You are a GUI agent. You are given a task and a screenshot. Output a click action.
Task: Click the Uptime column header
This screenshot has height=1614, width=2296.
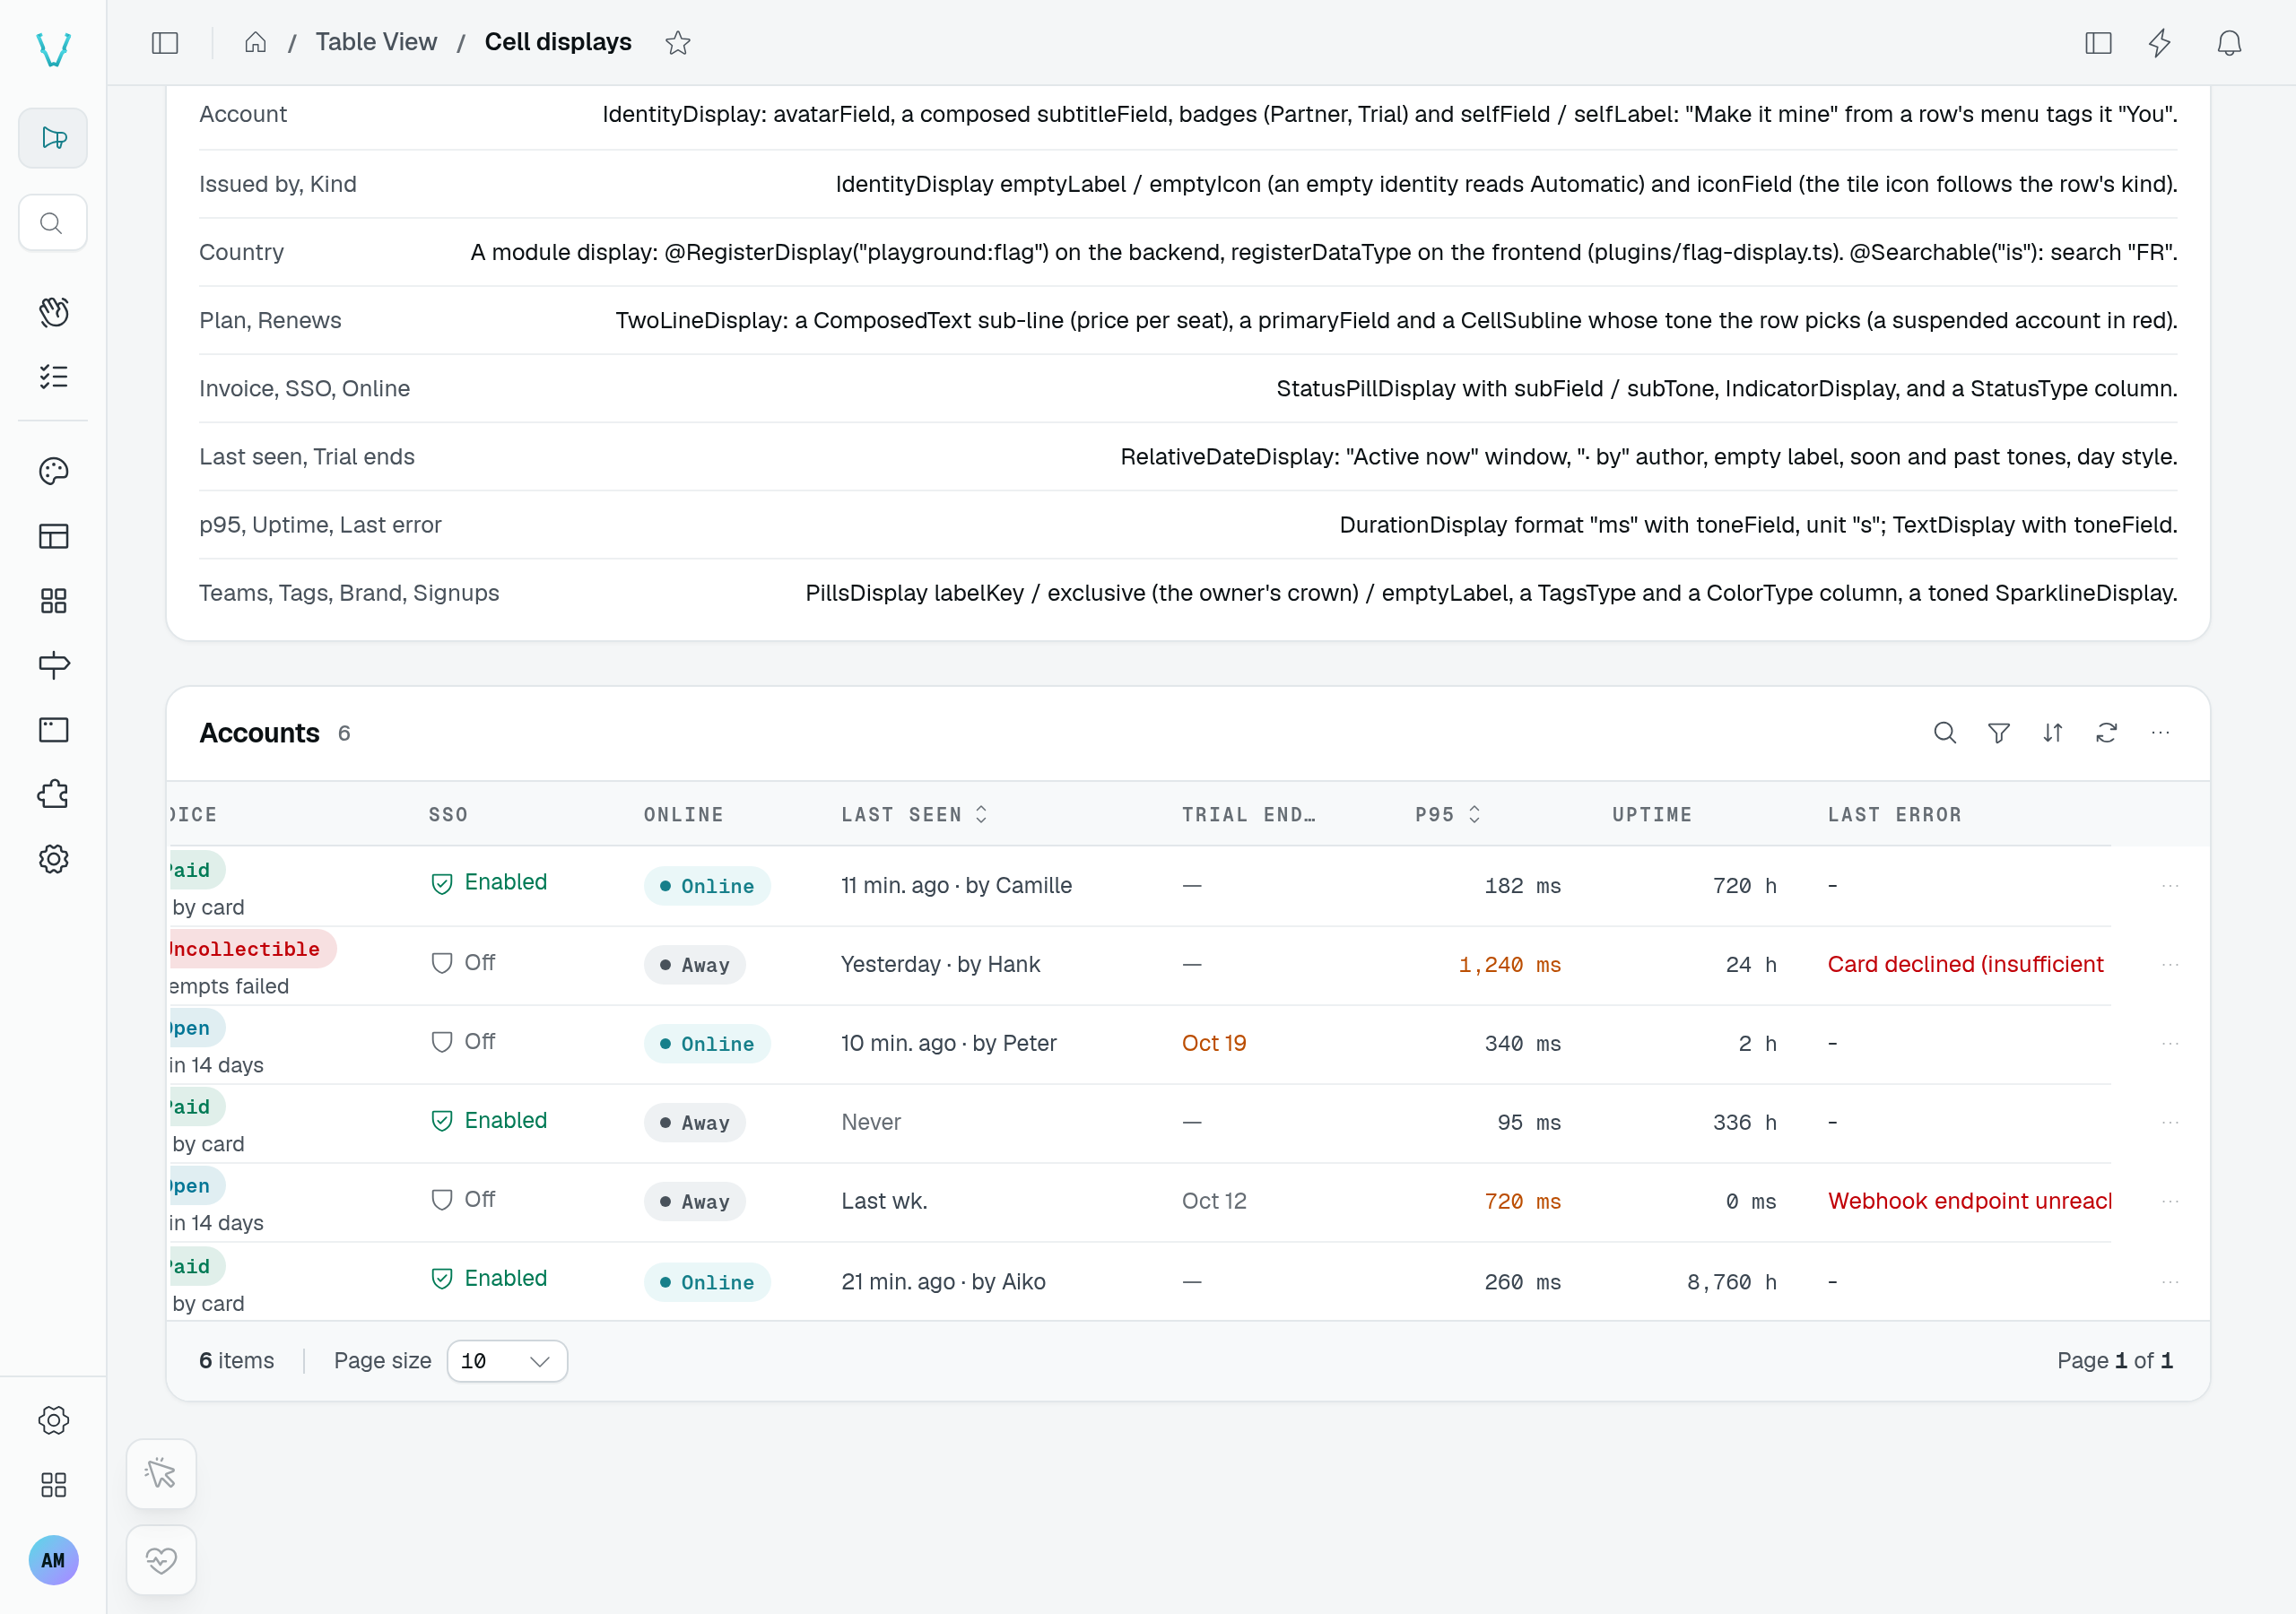(x=1652, y=815)
